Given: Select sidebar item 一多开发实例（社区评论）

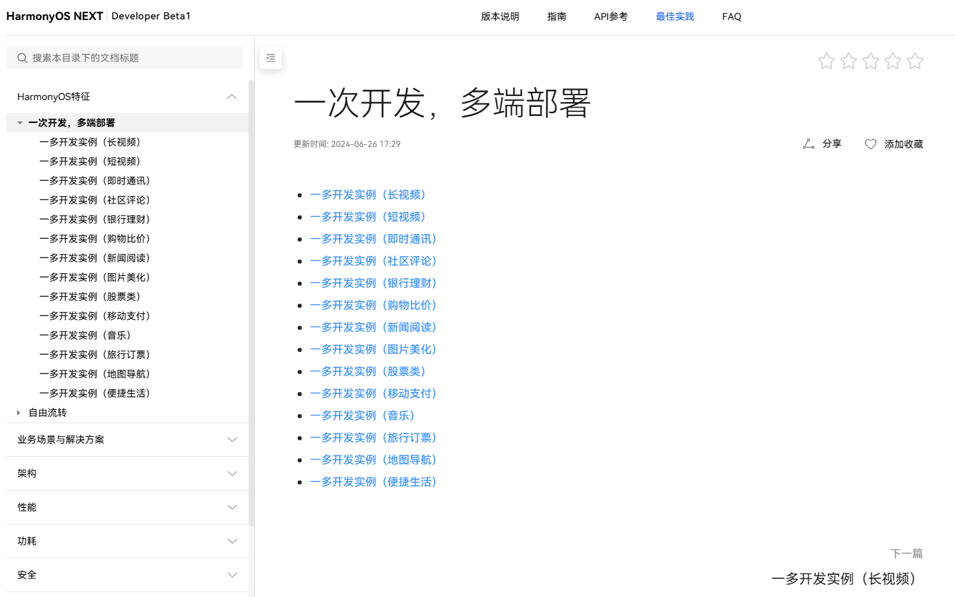Looking at the screenshot, I should tap(97, 200).
